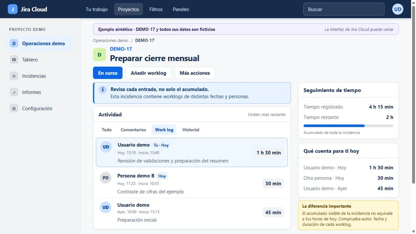Screen dimensions: 416x234
Task: Switch to the Todo activity tab
Action: (x=107, y=130)
